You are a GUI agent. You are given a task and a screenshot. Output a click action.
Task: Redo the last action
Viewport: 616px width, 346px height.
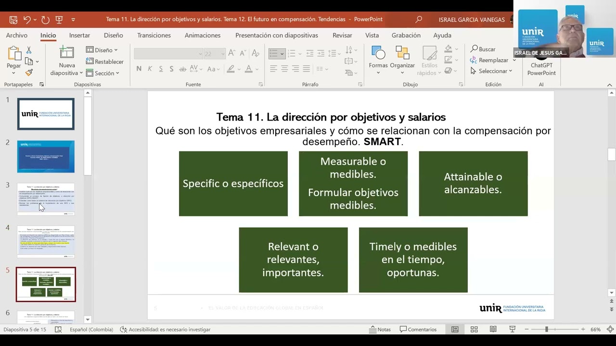point(45,20)
